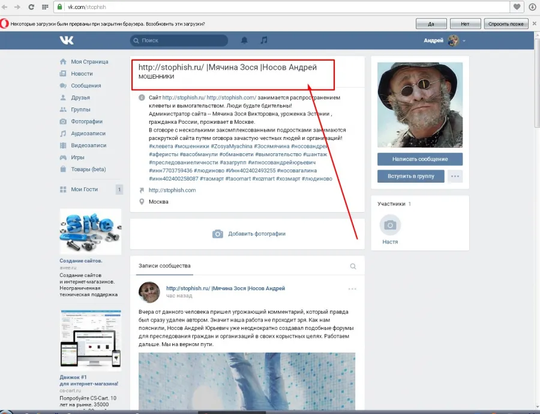Click member Настя's camera avatar

(x=390, y=225)
